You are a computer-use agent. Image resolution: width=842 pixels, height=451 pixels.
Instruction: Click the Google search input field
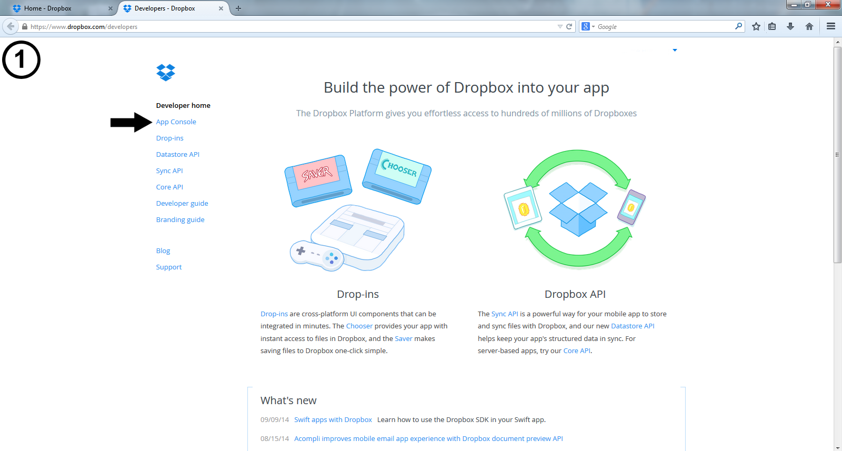point(663,26)
